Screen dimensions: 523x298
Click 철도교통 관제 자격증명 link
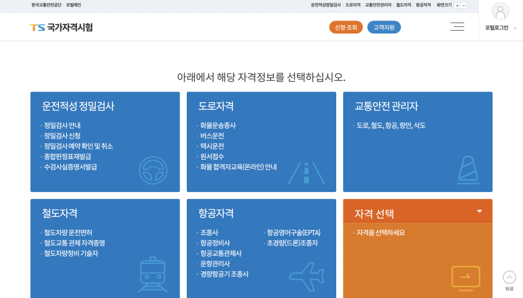coord(74,243)
